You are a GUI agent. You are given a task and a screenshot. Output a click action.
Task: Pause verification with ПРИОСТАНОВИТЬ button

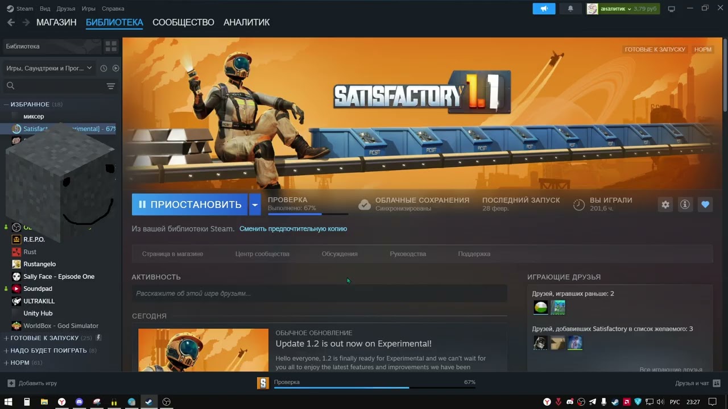(x=190, y=204)
